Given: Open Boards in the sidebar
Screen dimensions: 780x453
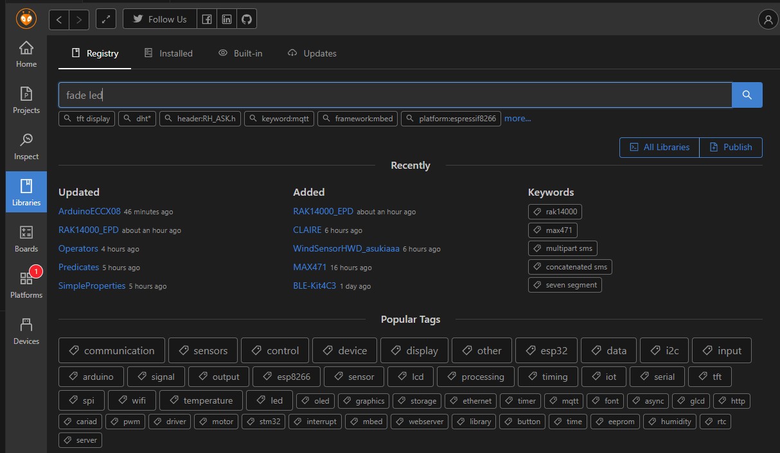Looking at the screenshot, I should [x=26, y=239].
